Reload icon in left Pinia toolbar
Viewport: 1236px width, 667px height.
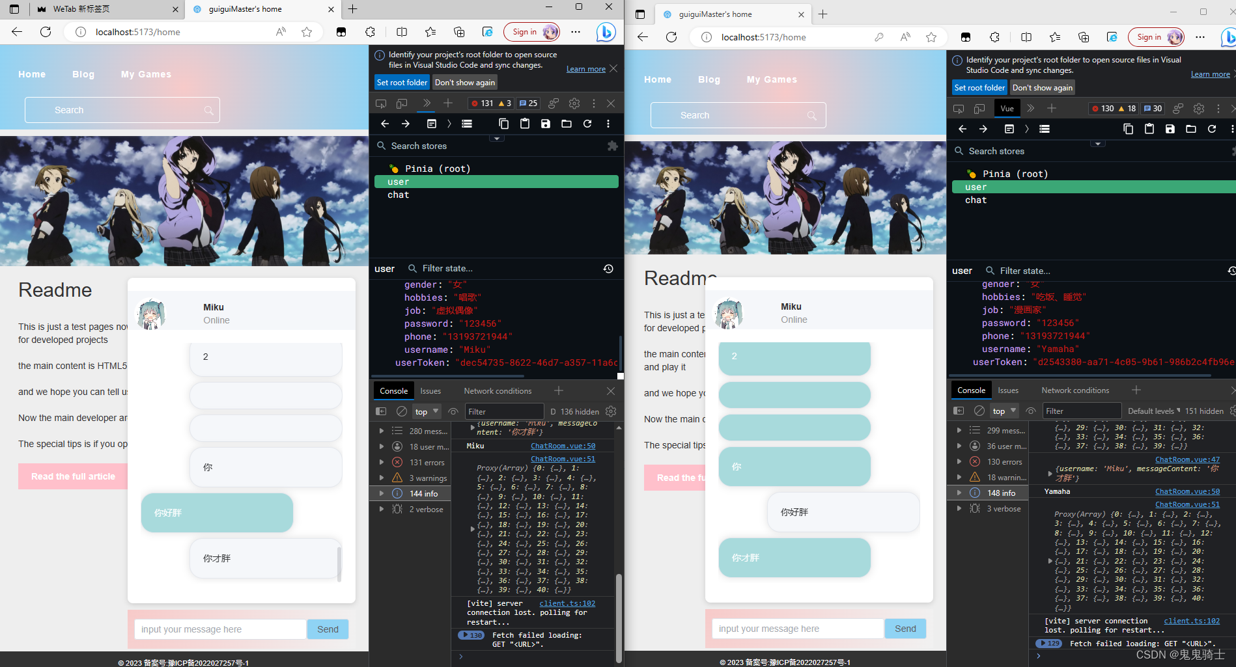tap(587, 124)
